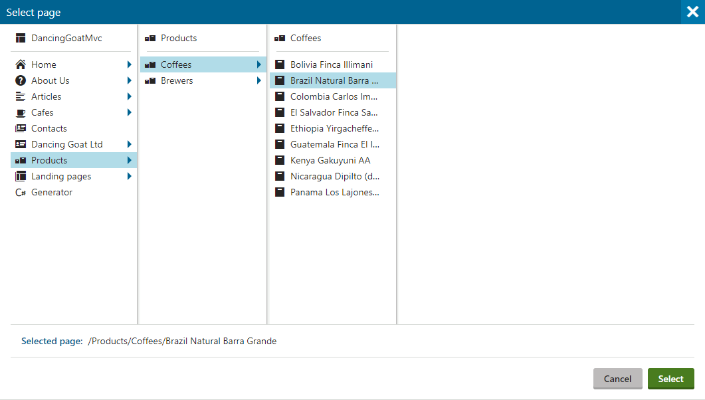Click the Cancel button

(x=617, y=378)
